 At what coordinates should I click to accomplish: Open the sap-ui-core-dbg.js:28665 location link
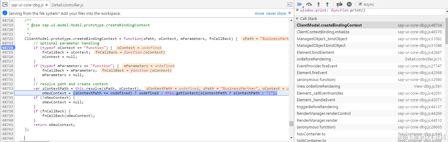click(420, 127)
